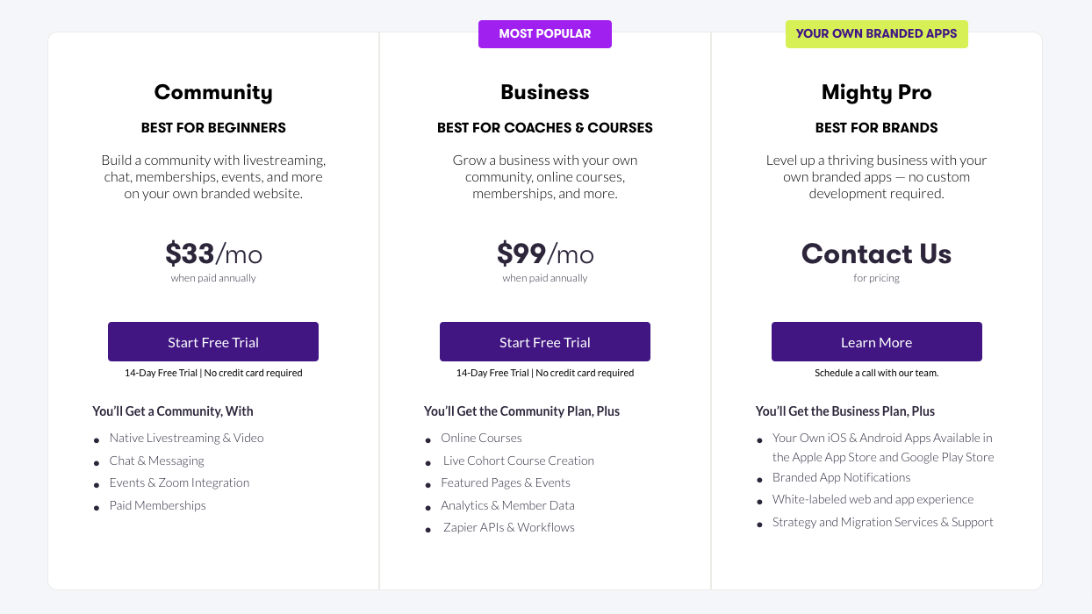The height and width of the screenshot is (614, 1092).
Task: Select the Native Livestreaming & Video list item
Action: (x=186, y=437)
